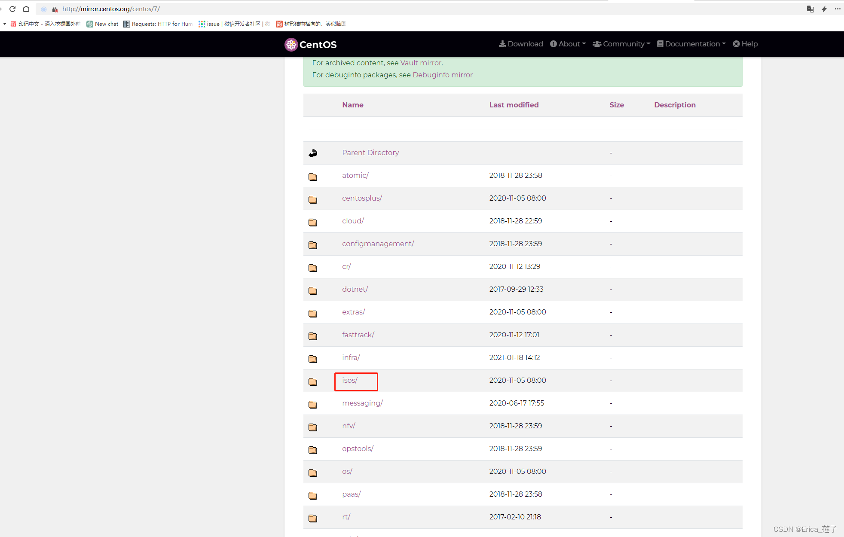Open the dotnet/ directory link
This screenshot has height=537, width=844.
click(355, 289)
